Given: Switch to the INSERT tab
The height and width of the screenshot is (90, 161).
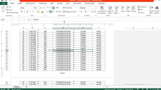Looking at the screenshot, I should point(20,3).
